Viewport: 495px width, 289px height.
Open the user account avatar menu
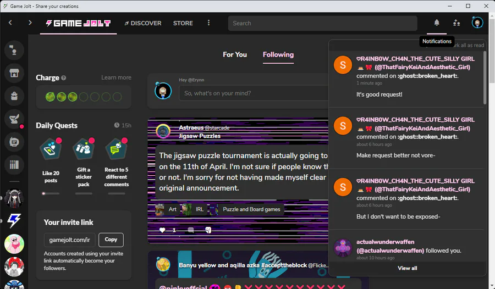tap(477, 23)
